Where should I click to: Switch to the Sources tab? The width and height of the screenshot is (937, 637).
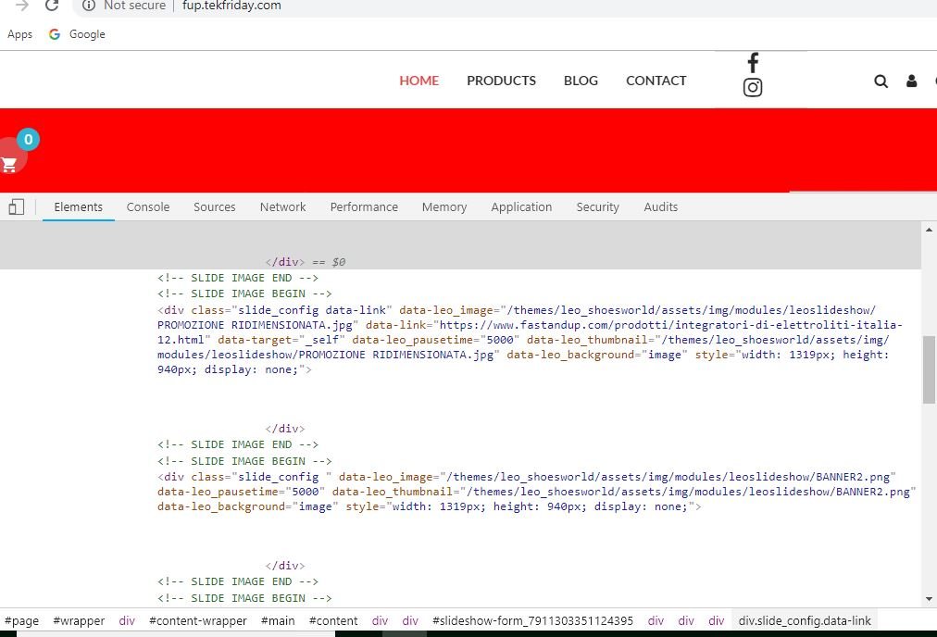(x=215, y=206)
